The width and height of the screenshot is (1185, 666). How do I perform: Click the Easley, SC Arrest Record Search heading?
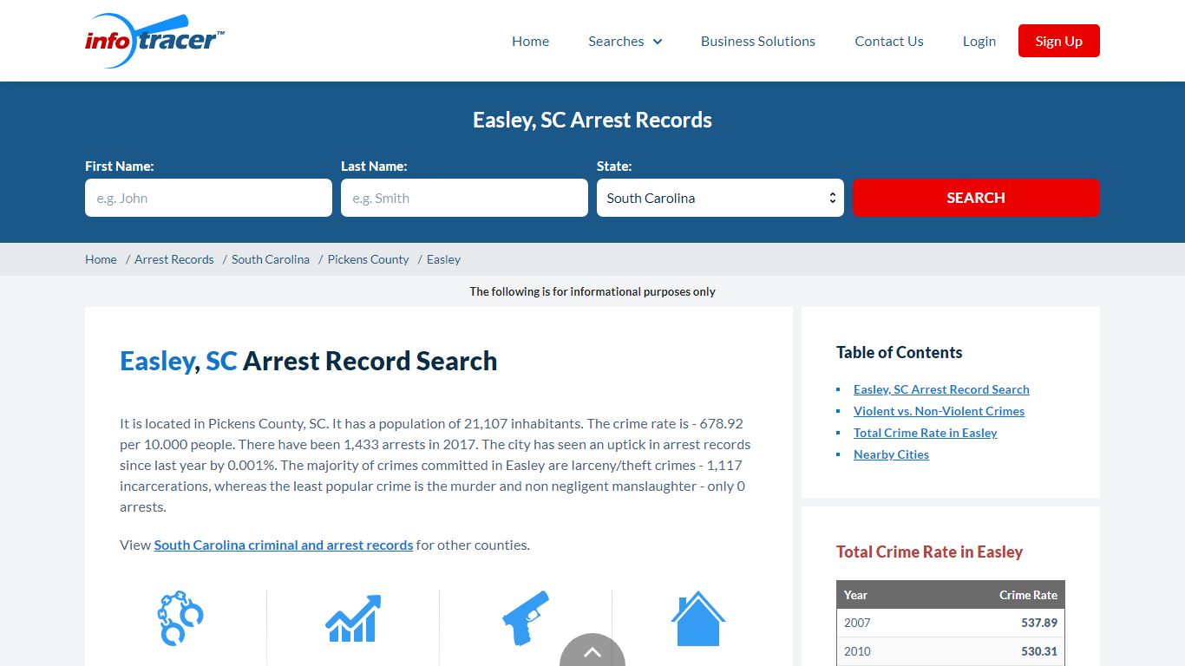click(x=309, y=361)
